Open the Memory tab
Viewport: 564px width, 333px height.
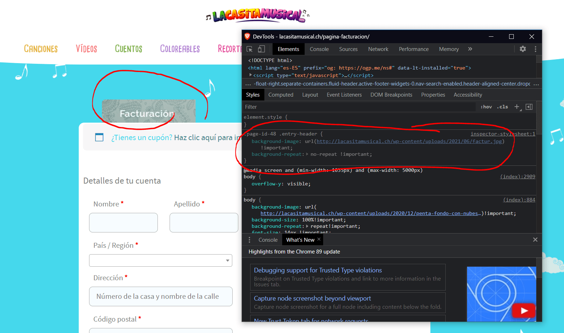point(449,49)
